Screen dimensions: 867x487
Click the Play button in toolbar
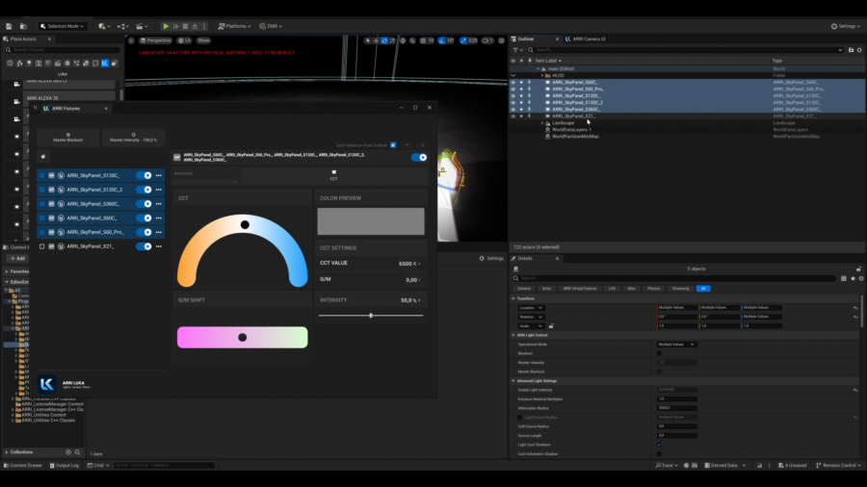[x=166, y=26]
